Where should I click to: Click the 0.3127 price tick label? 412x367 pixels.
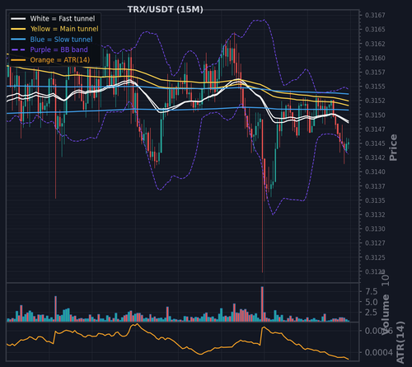[375, 243]
